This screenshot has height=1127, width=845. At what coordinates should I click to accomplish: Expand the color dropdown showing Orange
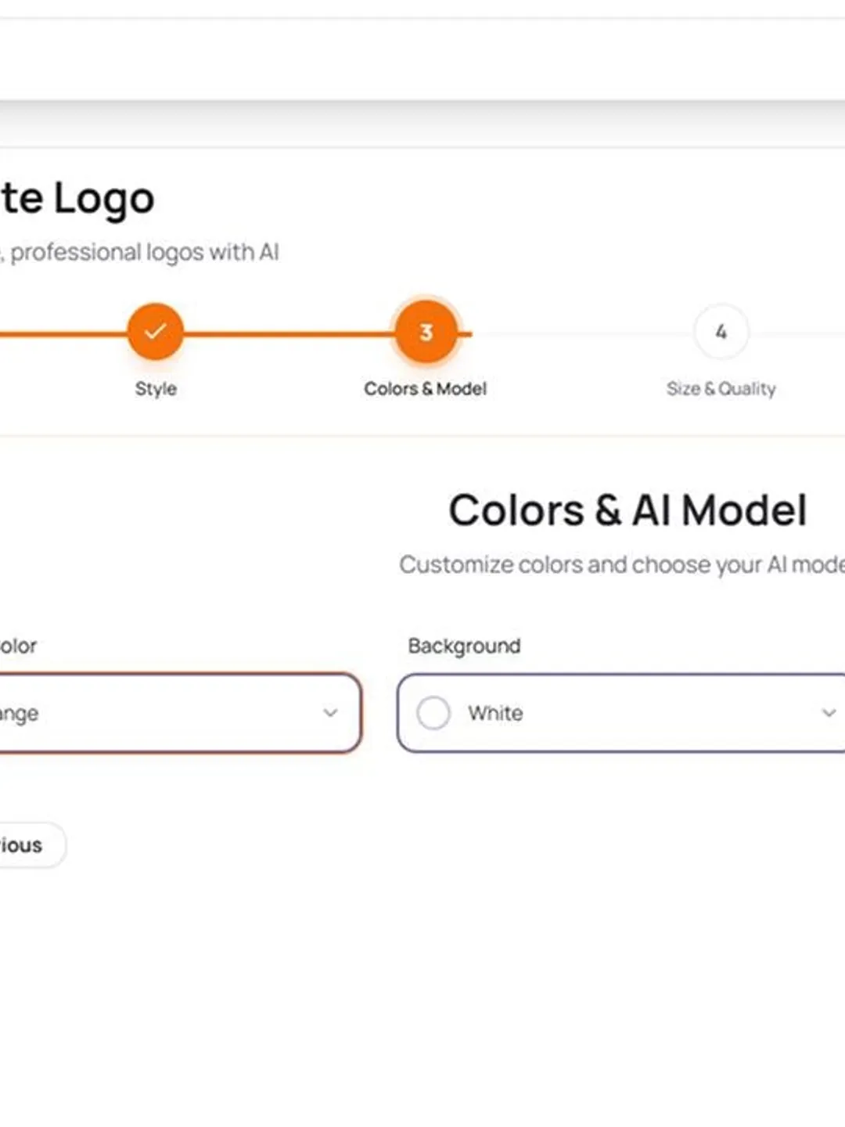pos(180,713)
